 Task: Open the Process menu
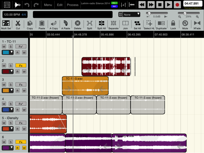73,5
